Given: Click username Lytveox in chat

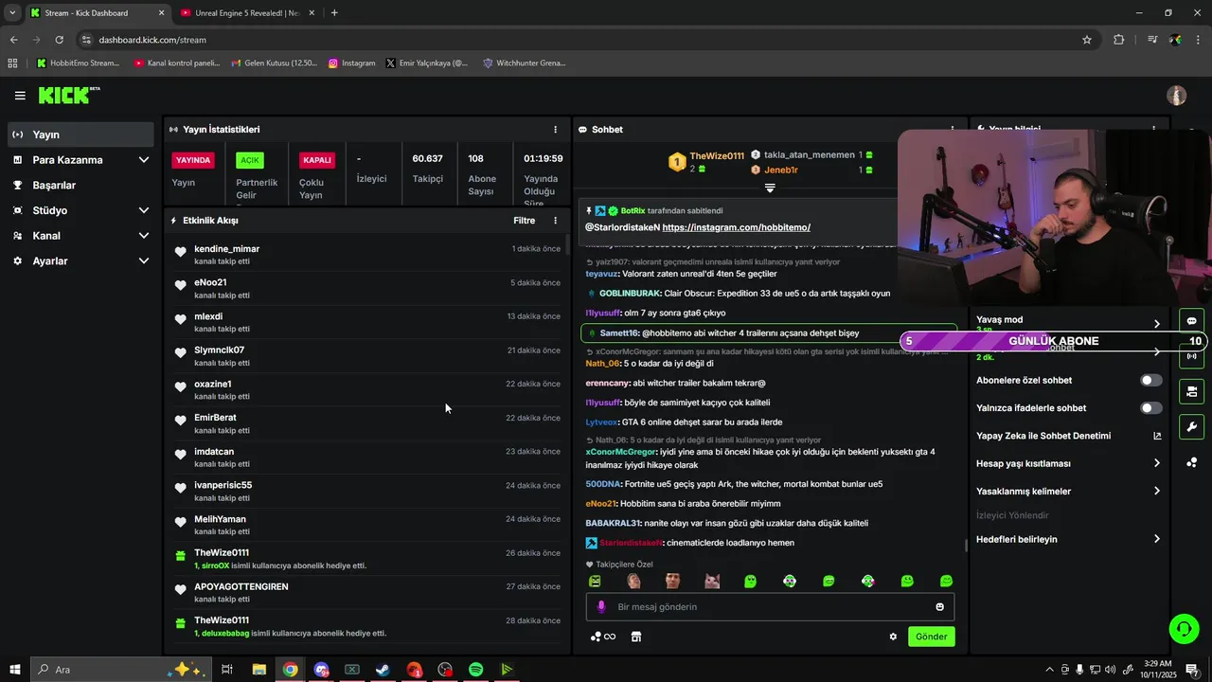Looking at the screenshot, I should [x=602, y=422].
